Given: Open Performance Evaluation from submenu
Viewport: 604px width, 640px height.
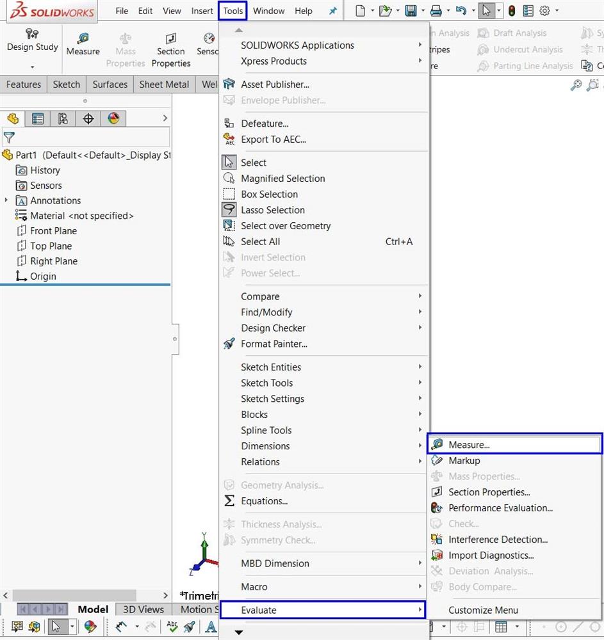Looking at the screenshot, I should click(x=514, y=508).
